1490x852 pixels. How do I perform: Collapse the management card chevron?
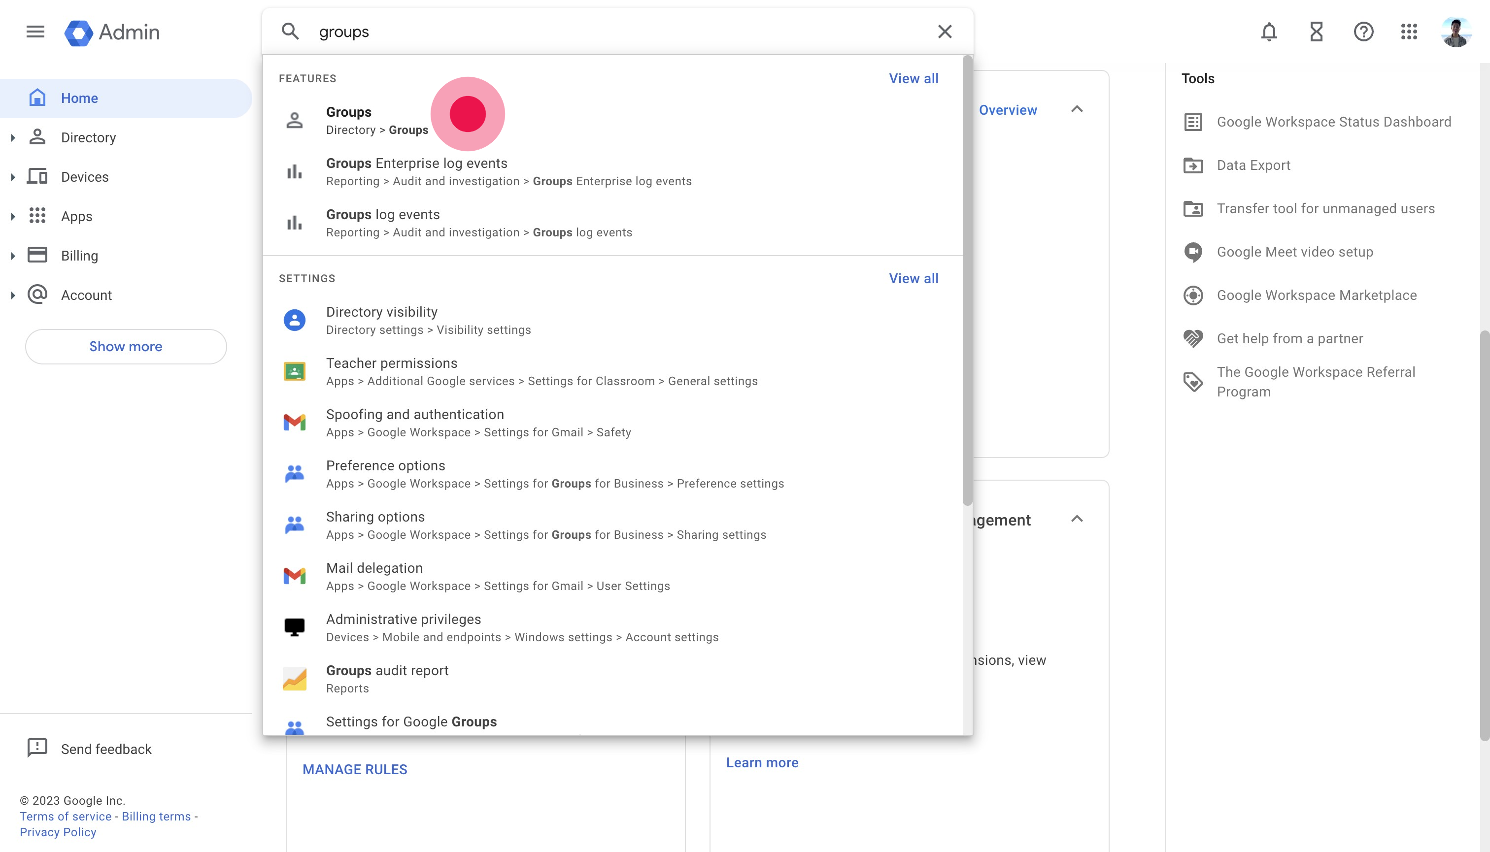[x=1077, y=519]
